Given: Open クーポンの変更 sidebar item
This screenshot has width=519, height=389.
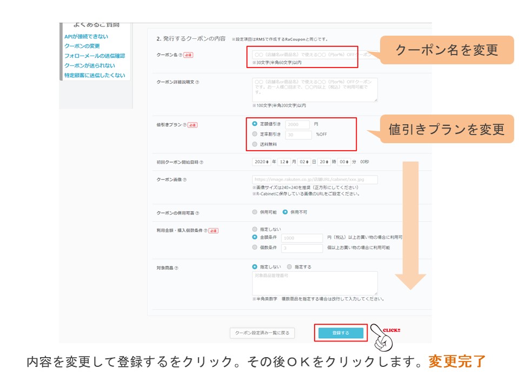Looking at the screenshot, I should (x=82, y=46).
